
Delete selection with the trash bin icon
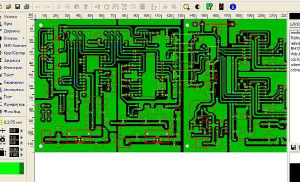[85, 7]
